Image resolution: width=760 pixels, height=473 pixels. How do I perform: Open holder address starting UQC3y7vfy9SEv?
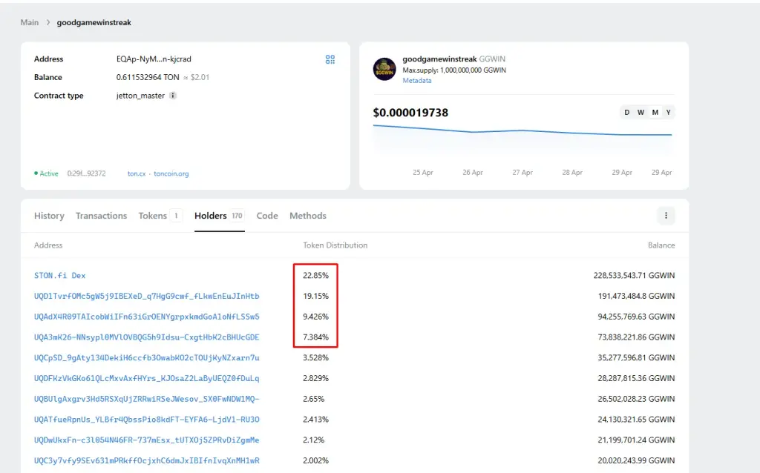coord(146,460)
